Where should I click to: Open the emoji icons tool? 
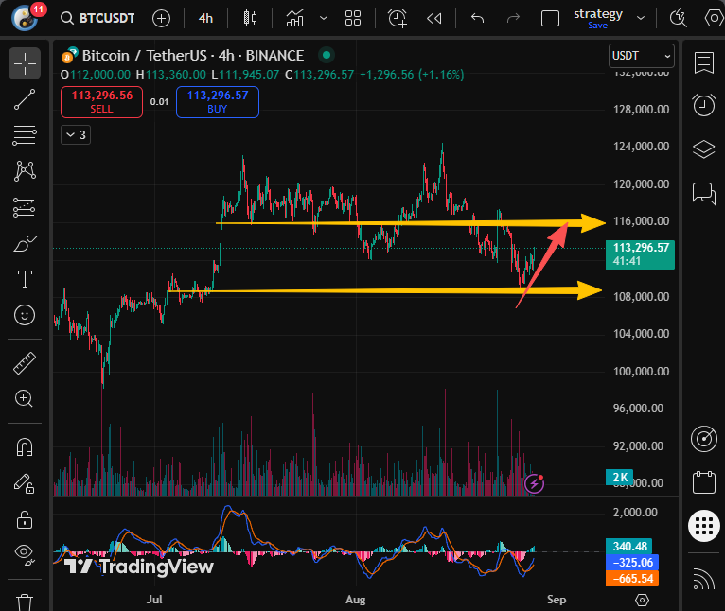[25, 315]
